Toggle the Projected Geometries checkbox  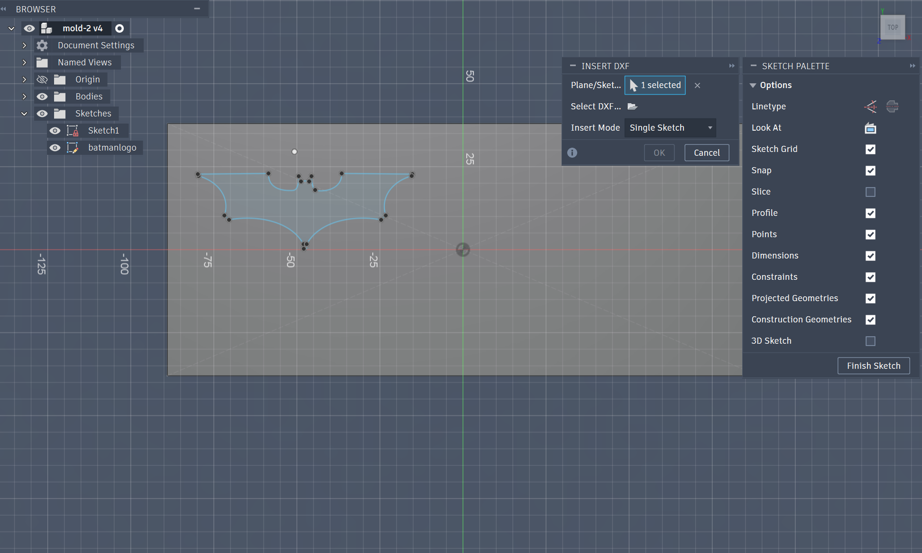(x=870, y=298)
